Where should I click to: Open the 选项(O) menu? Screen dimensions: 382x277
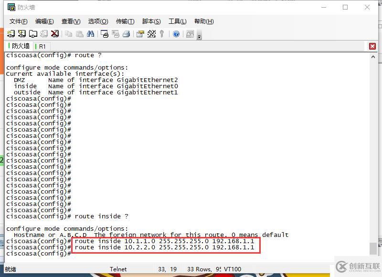pos(98,21)
